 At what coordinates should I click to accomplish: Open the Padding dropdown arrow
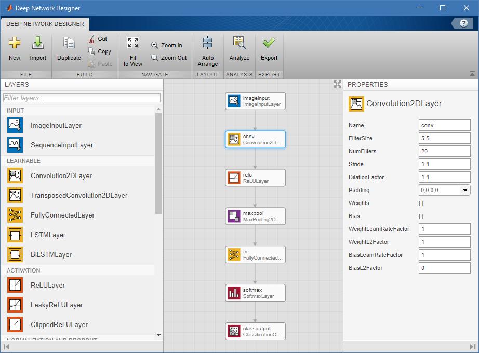click(465, 190)
